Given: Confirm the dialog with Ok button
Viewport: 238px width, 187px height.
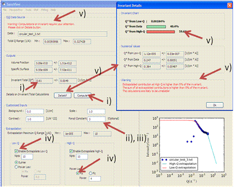Looking at the screenshot, I should tap(215, 105).
